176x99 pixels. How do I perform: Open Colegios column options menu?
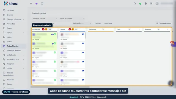pyautogui.click(x=167, y=29)
